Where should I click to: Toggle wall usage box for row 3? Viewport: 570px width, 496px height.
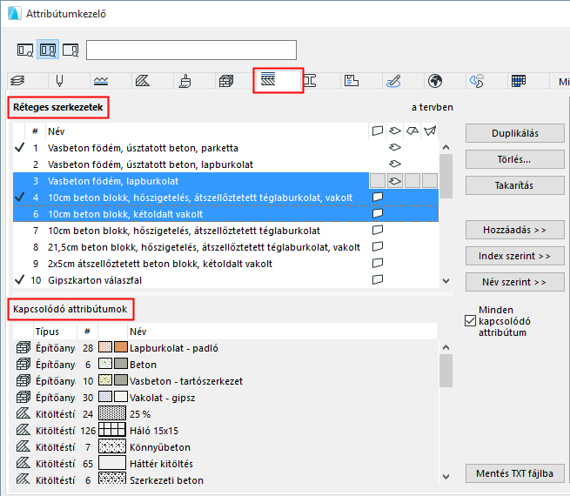point(378,181)
